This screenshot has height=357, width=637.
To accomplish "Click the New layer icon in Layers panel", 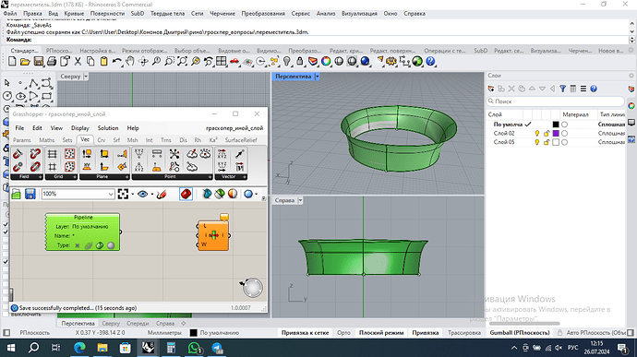I will (x=491, y=89).
